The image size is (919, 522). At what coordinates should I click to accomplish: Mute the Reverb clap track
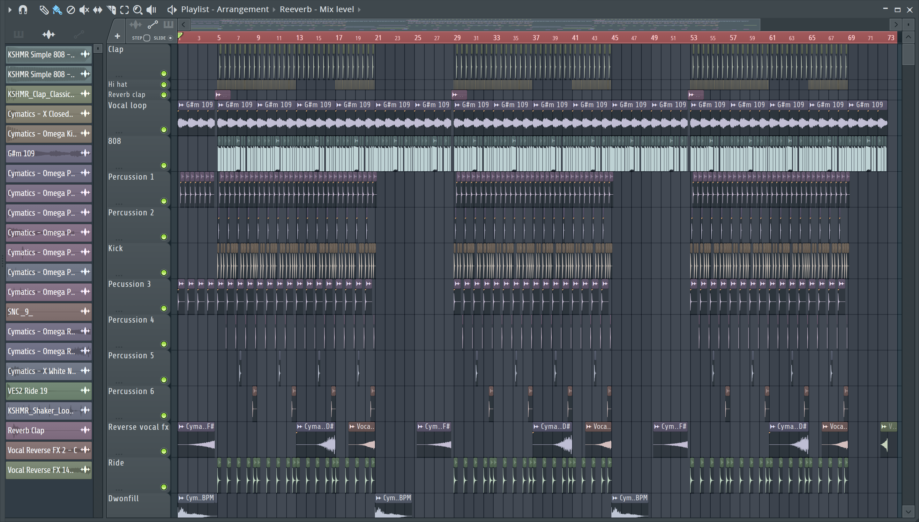164,95
